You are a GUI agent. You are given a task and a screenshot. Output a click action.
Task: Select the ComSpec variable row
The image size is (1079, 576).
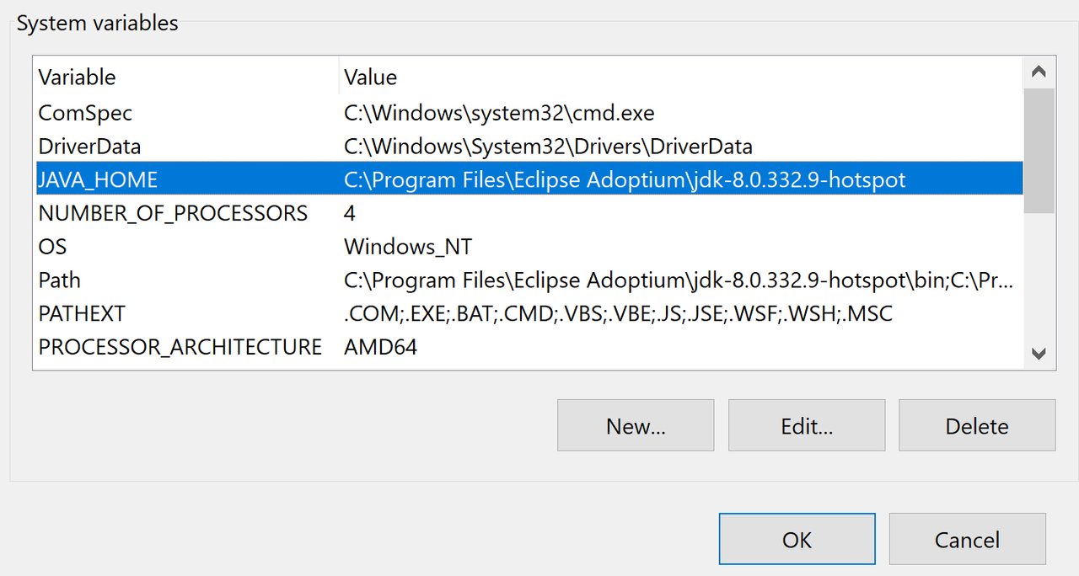click(x=85, y=113)
